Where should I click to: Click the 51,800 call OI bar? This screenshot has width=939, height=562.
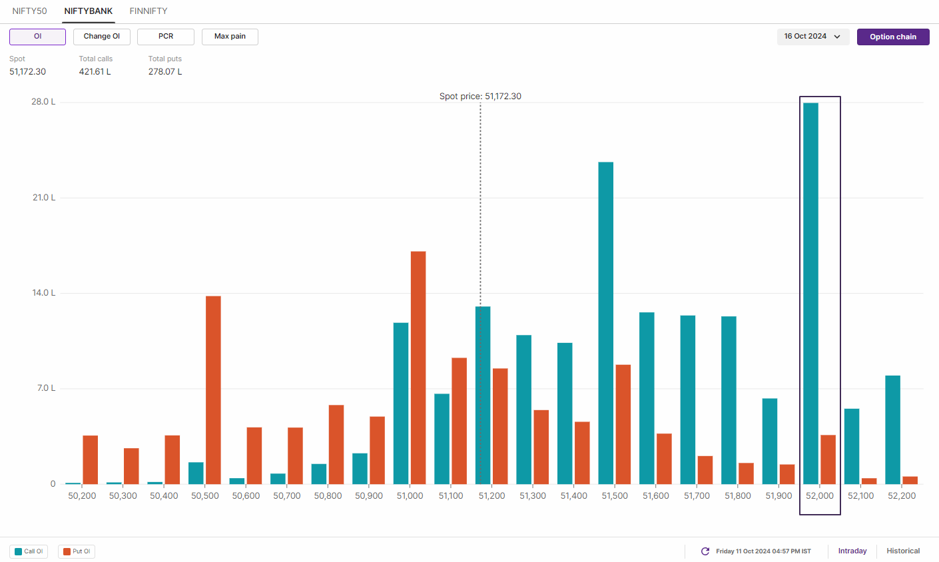(729, 400)
